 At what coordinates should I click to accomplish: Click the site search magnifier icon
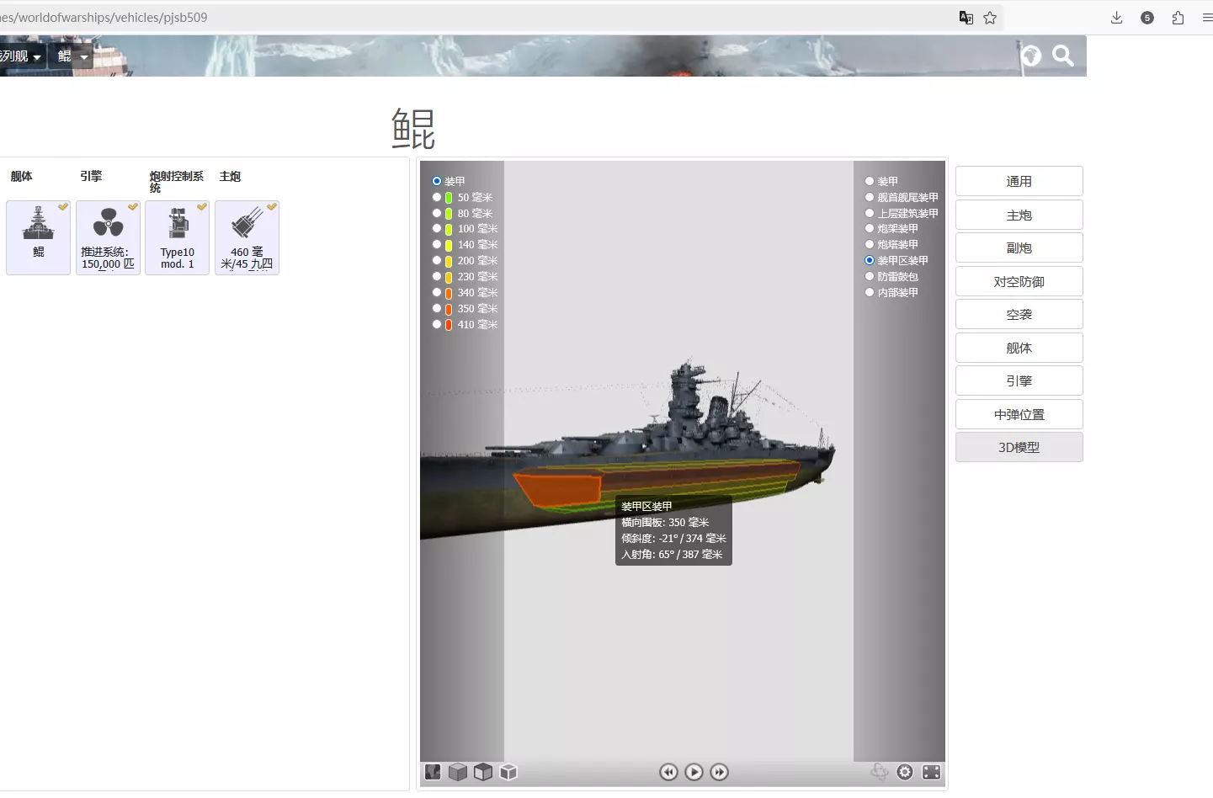coord(1063,56)
